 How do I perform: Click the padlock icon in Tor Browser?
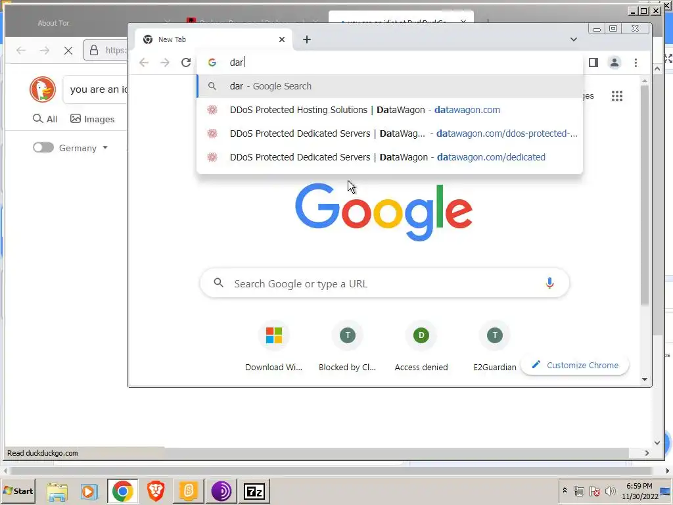pos(94,51)
